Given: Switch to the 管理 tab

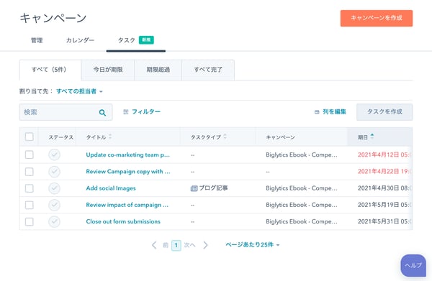Looking at the screenshot, I should tap(37, 40).
